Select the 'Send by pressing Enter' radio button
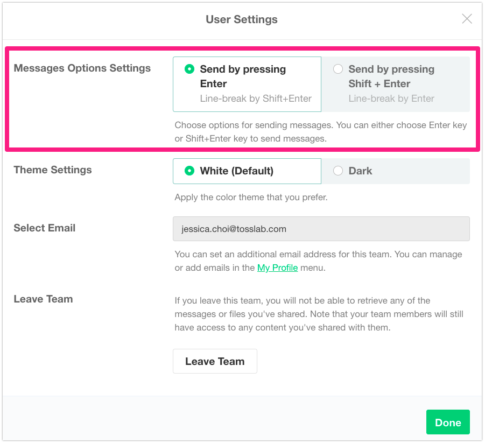The width and height of the screenshot is (485, 443). pyautogui.click(x=189, y=69)
